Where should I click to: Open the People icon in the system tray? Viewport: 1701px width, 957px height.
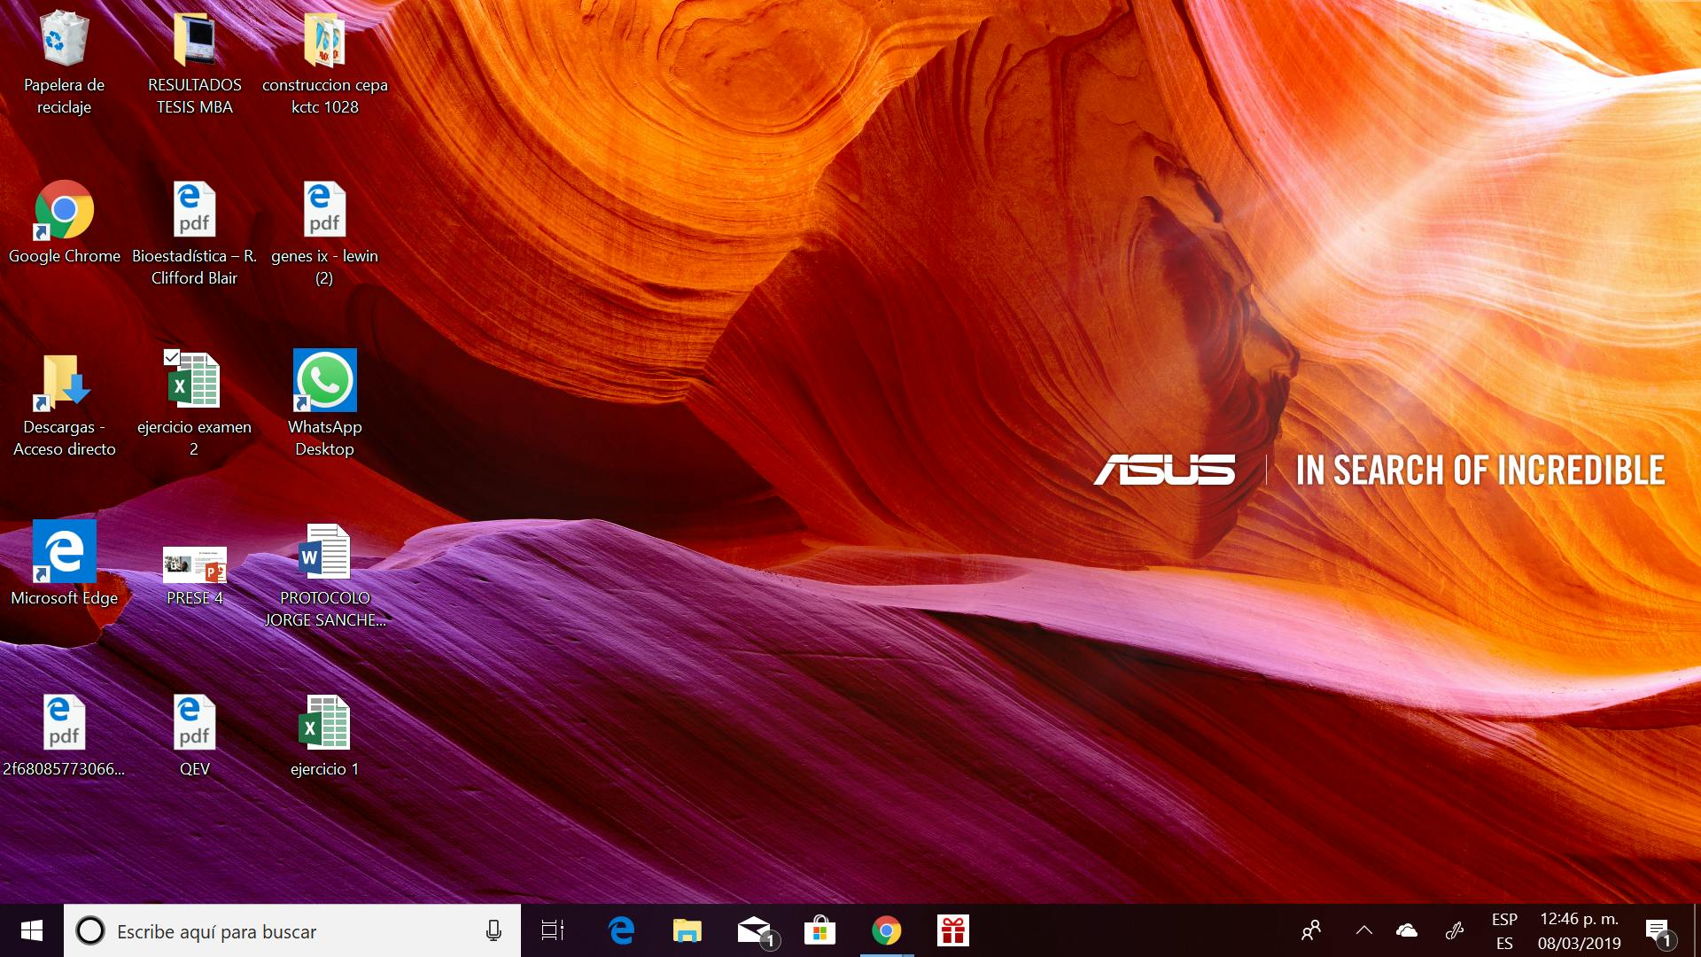pyautogui.click(x=1311, y=930)
